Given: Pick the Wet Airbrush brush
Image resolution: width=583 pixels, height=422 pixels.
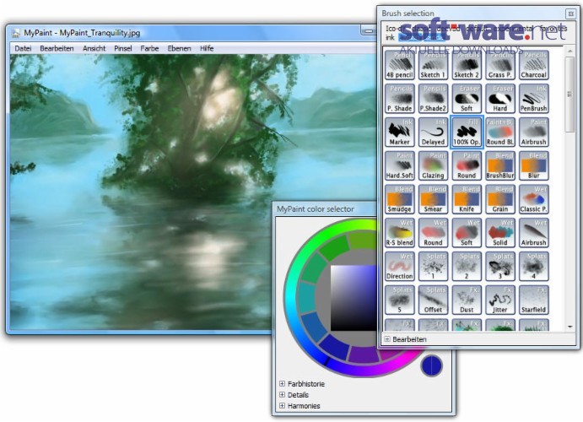Looking at the screenshot, I should (533, 233).
